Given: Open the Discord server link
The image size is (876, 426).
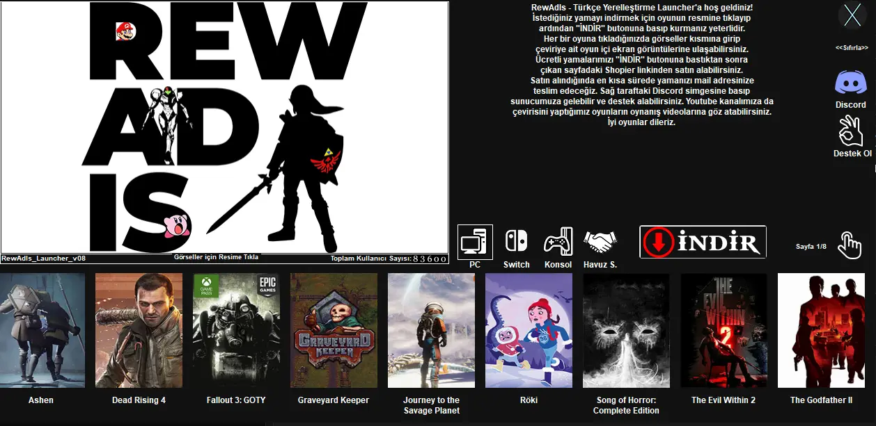Looking at the screenshot, I should [x=850, y=83].
